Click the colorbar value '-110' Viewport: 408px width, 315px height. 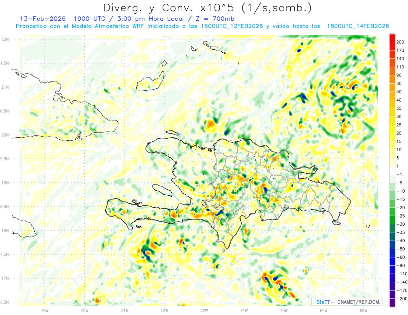click(x=402, y=274)
